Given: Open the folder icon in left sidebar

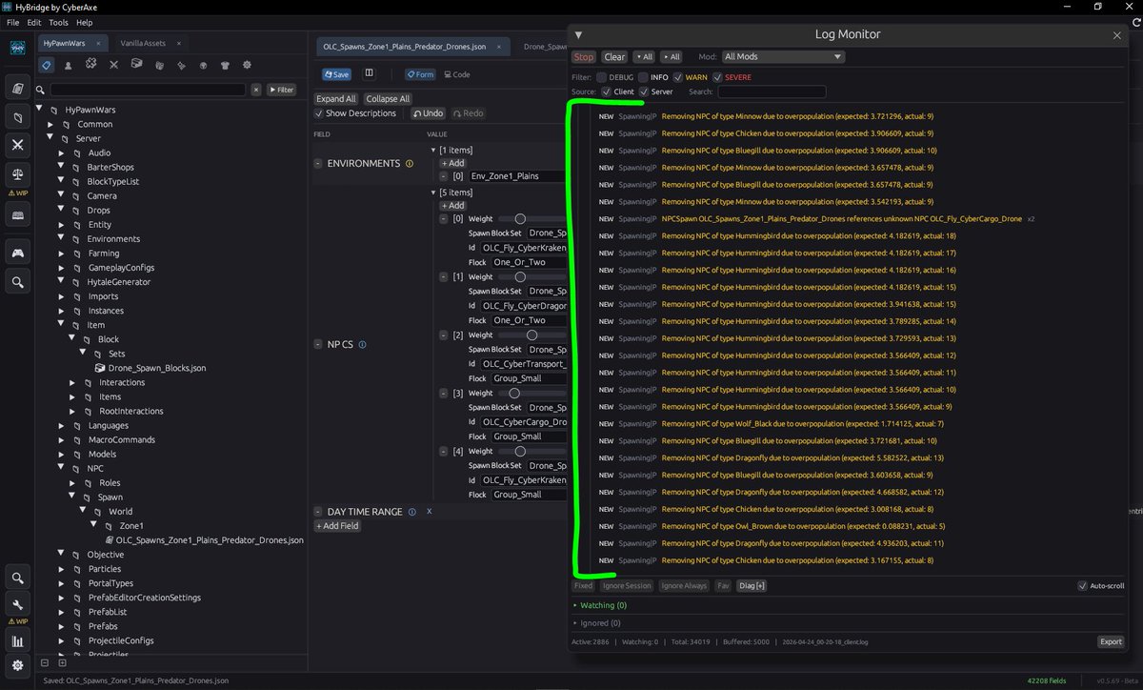Looking at the screenshot, I should click(18, 117).
